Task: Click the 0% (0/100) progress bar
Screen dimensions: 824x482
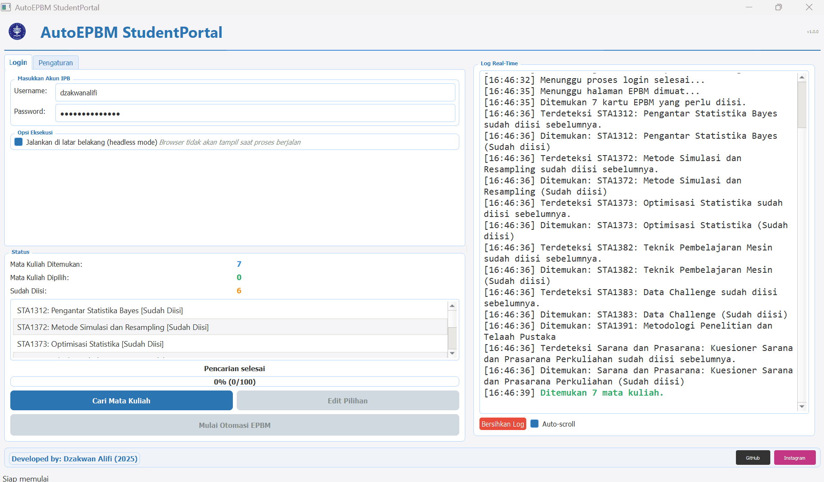Action: click(x=235, y=381)
